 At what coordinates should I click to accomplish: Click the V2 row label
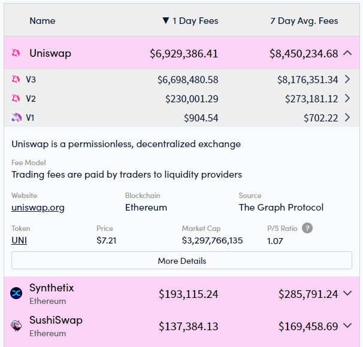tap(31, 99)
